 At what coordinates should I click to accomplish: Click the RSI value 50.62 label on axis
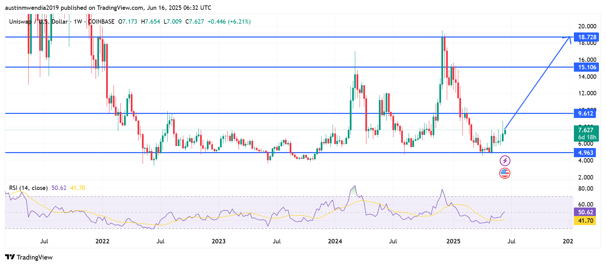pos(585,212)
